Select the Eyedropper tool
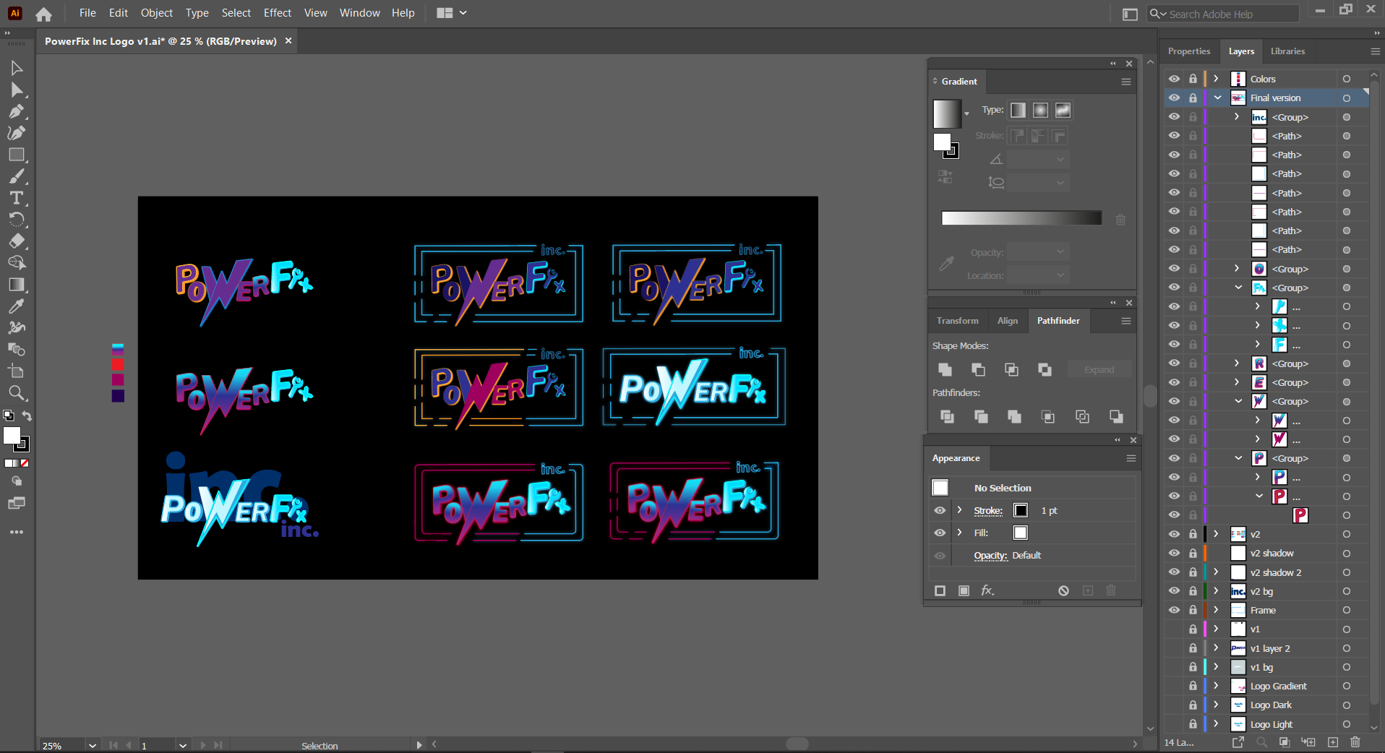This screenshot has width=1385, height=753. pyautogui.click(x=17, y=306)
